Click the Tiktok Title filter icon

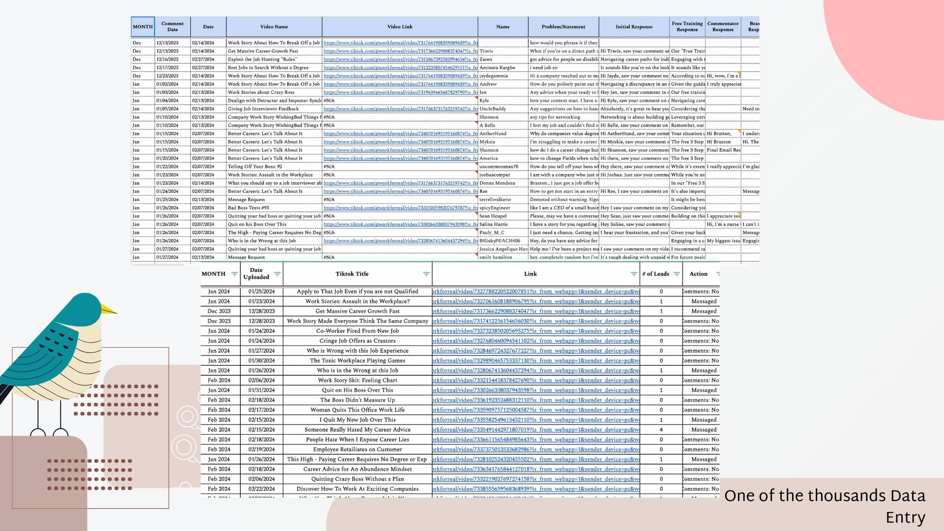(x=426, y=274)
